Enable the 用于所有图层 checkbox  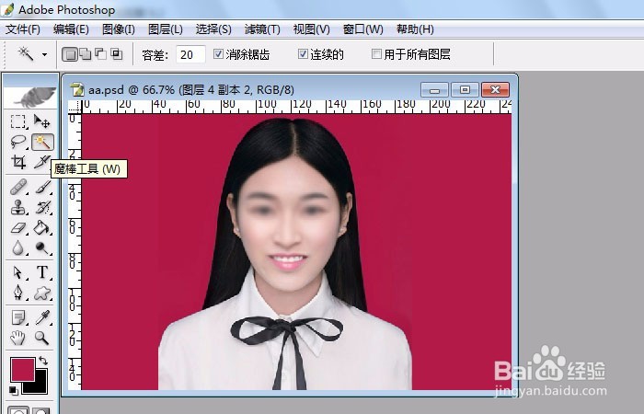coord(376,53)
